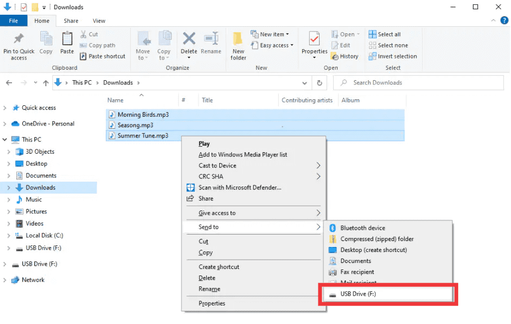Open Properties from the ribbon

coord(314,45)
